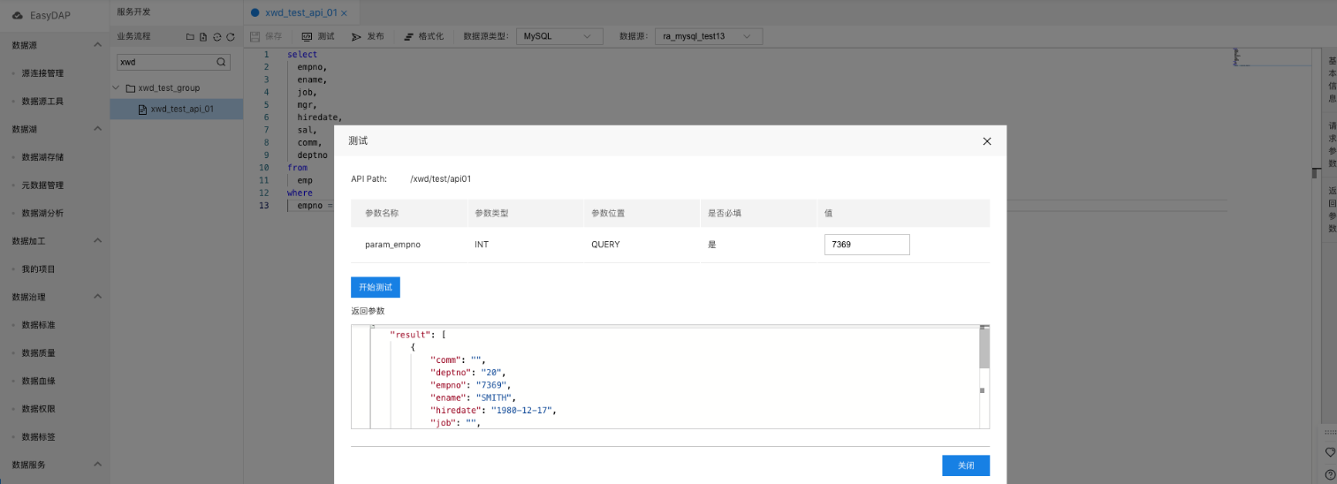Open 数据质量 in the sidebar
This screenshot has height=484, width=1337.
pyautogui.click(x=39, y=353)
